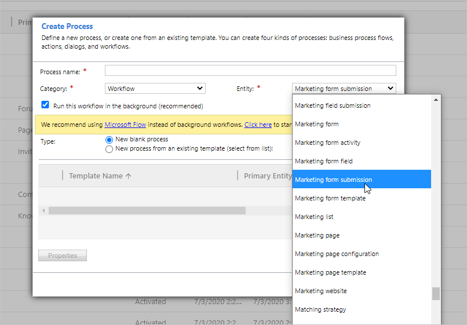The width and height of the screenshot is (467, 325).
Task: Toggle Run this workflow in background checkbox
Action: pyautogui.click(x=45, y=105)
